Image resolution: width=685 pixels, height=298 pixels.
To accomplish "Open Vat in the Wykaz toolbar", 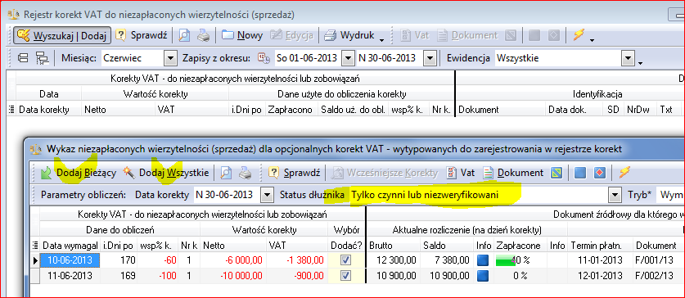I will click(x=461, y=173).
